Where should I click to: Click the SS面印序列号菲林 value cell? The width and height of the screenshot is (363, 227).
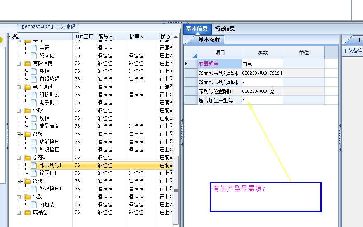click(262, 82)
